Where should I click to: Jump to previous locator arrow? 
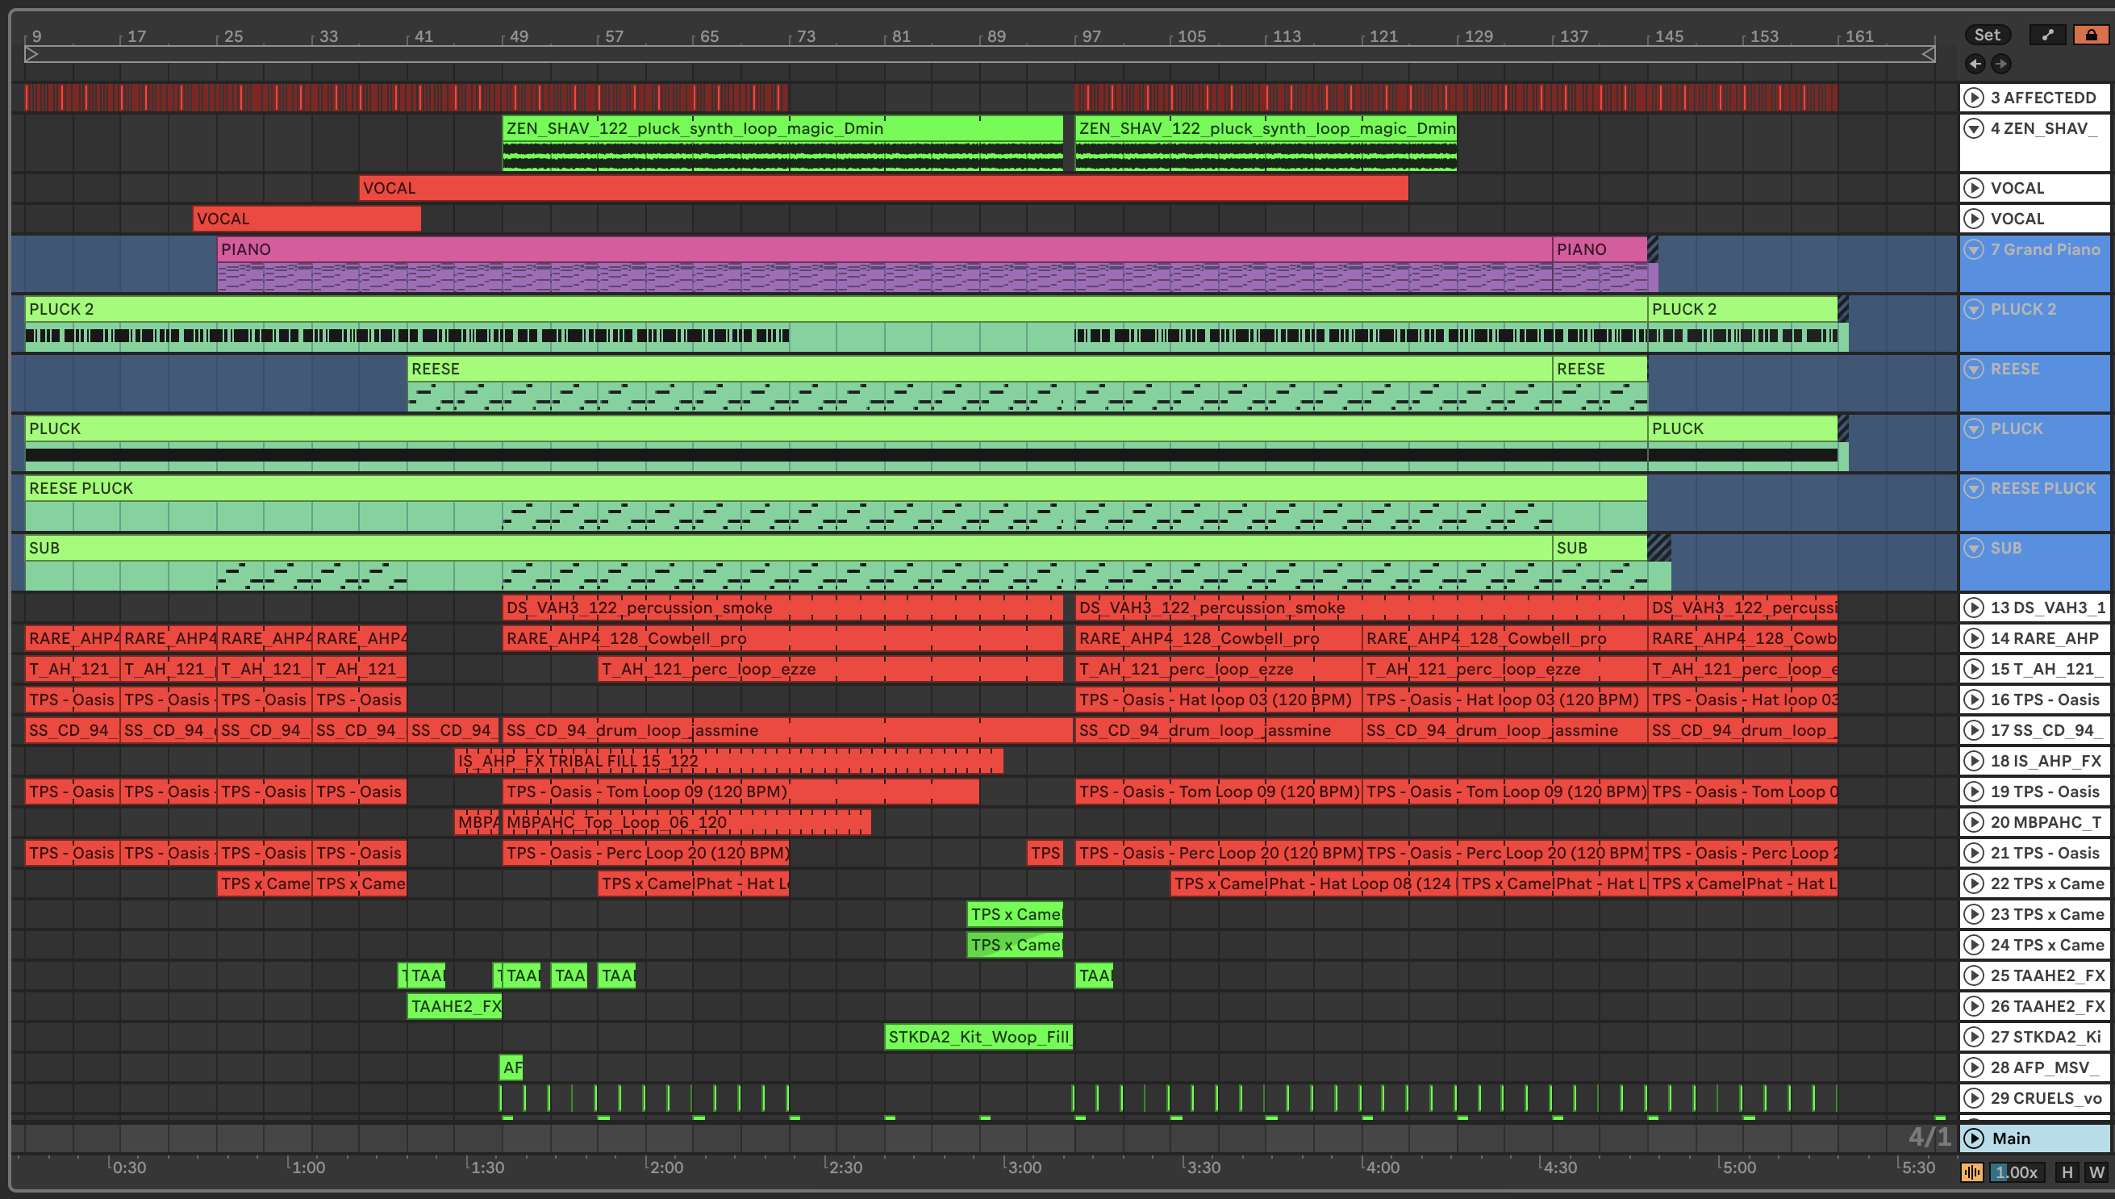[x=1975, y=64]
